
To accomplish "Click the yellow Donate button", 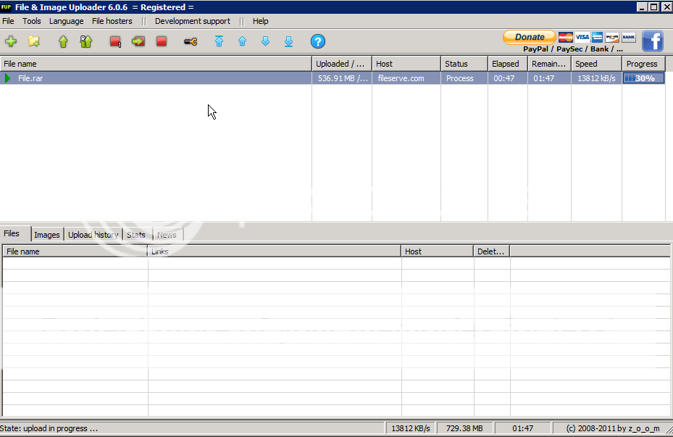I will [x=529, y=37].
